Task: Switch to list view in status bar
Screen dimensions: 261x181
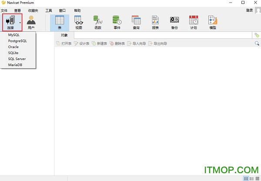Action: click(x=251, y=178)
